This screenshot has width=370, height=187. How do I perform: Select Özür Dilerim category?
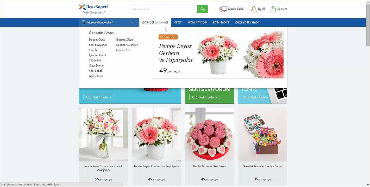[x=97, y=66]
